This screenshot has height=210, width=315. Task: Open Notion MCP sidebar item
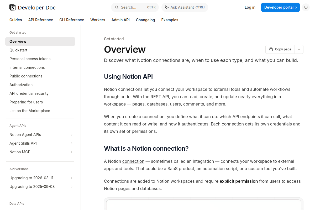tap(40, 152)
